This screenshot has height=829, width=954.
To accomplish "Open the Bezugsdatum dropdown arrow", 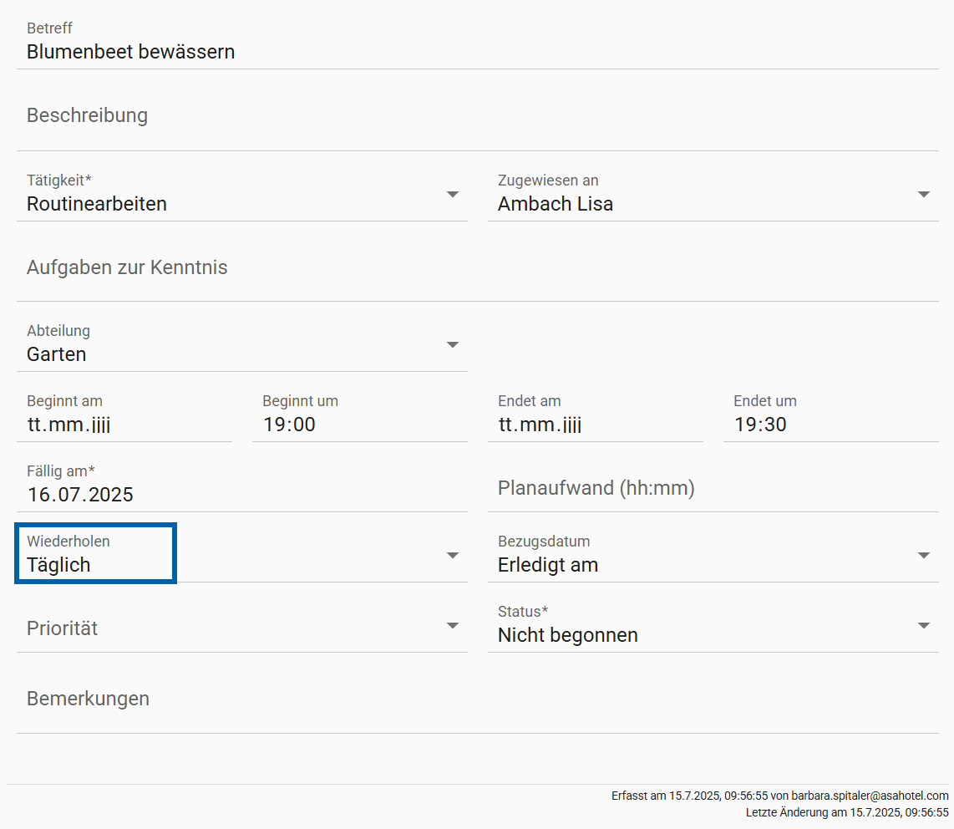I will click(x=923, y=555).
